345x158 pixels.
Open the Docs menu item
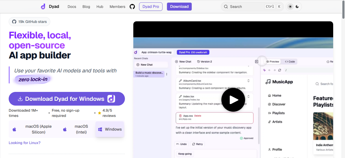pos(72,7)
